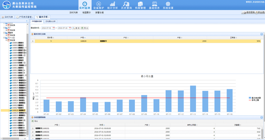Switch to 户号表务管理 tab
Image resolution: width=265 pixels, height=140 pixels.
[24, 17]
